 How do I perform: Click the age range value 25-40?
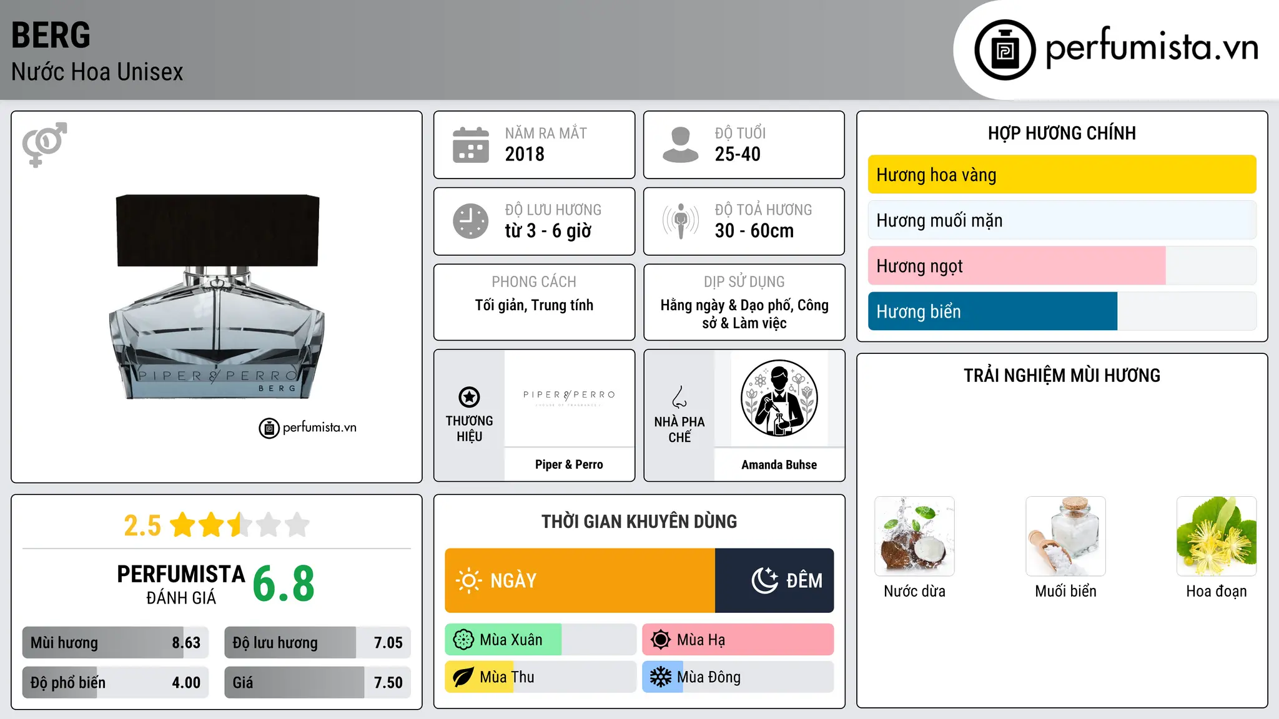[738, 154]
